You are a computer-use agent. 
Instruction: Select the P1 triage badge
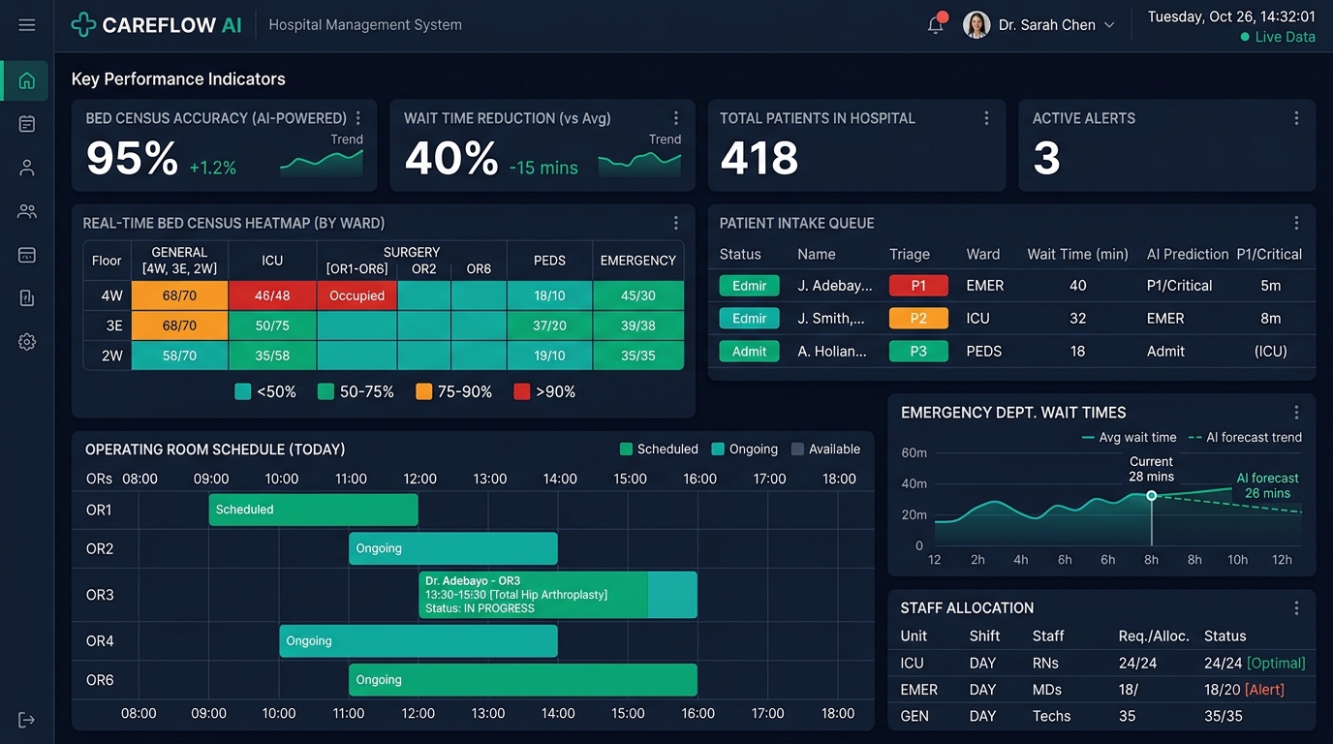pos(918,286)
